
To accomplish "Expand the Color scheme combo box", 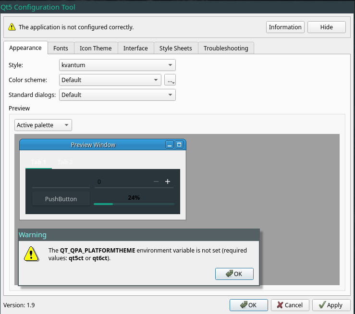I will pyautogui.click(x=110, y=80).
